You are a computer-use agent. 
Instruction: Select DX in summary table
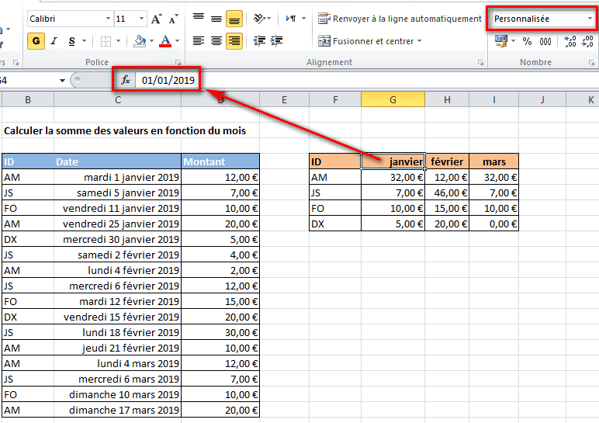click(x=335, y=224)
